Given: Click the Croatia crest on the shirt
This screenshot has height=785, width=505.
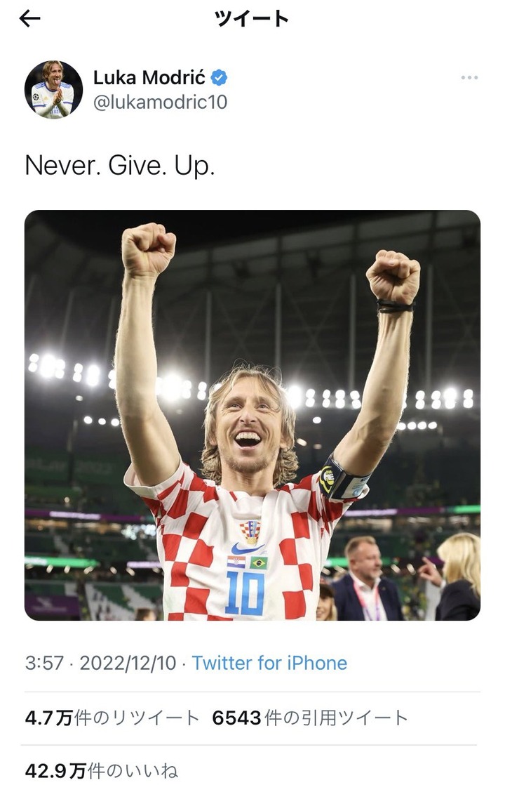Looking at the screenshot, I should pos(250,532).
